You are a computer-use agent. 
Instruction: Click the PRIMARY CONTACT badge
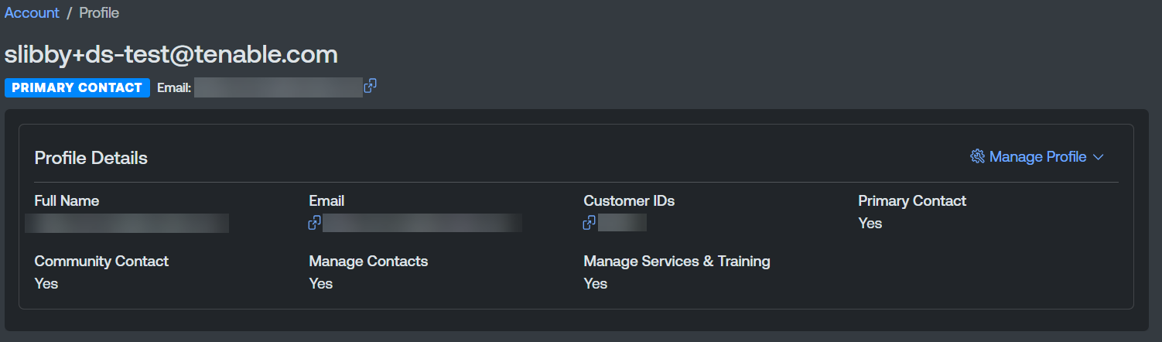click(77, 87)
